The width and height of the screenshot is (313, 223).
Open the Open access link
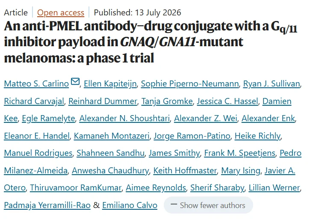pos(61,12)
